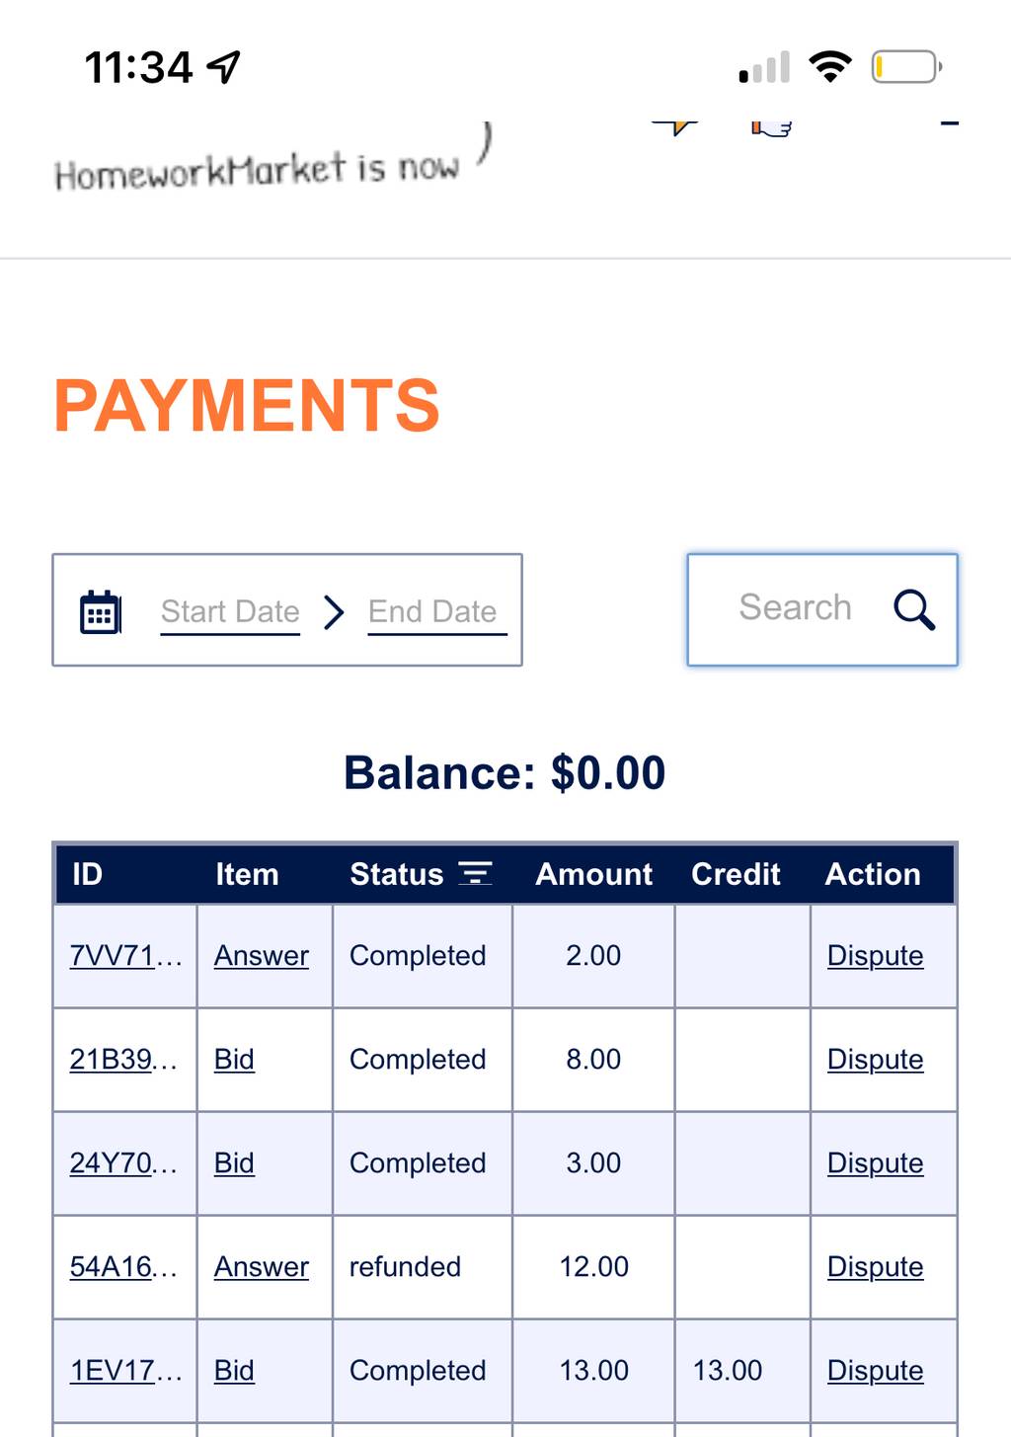Click the magnifying glass search icon
1011x1437 pixels.
click(x=914, y=609)
